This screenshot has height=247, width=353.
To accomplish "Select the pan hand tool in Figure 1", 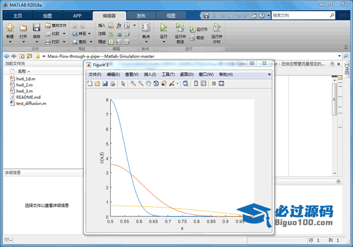I will [x=148, y=84].
